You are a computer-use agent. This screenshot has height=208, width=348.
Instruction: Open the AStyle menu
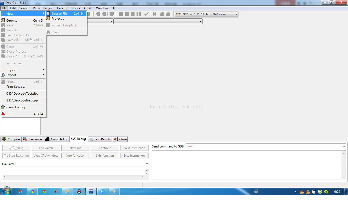(88, 8)
